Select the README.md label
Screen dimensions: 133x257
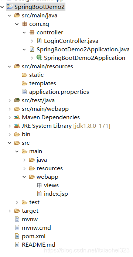38,245
